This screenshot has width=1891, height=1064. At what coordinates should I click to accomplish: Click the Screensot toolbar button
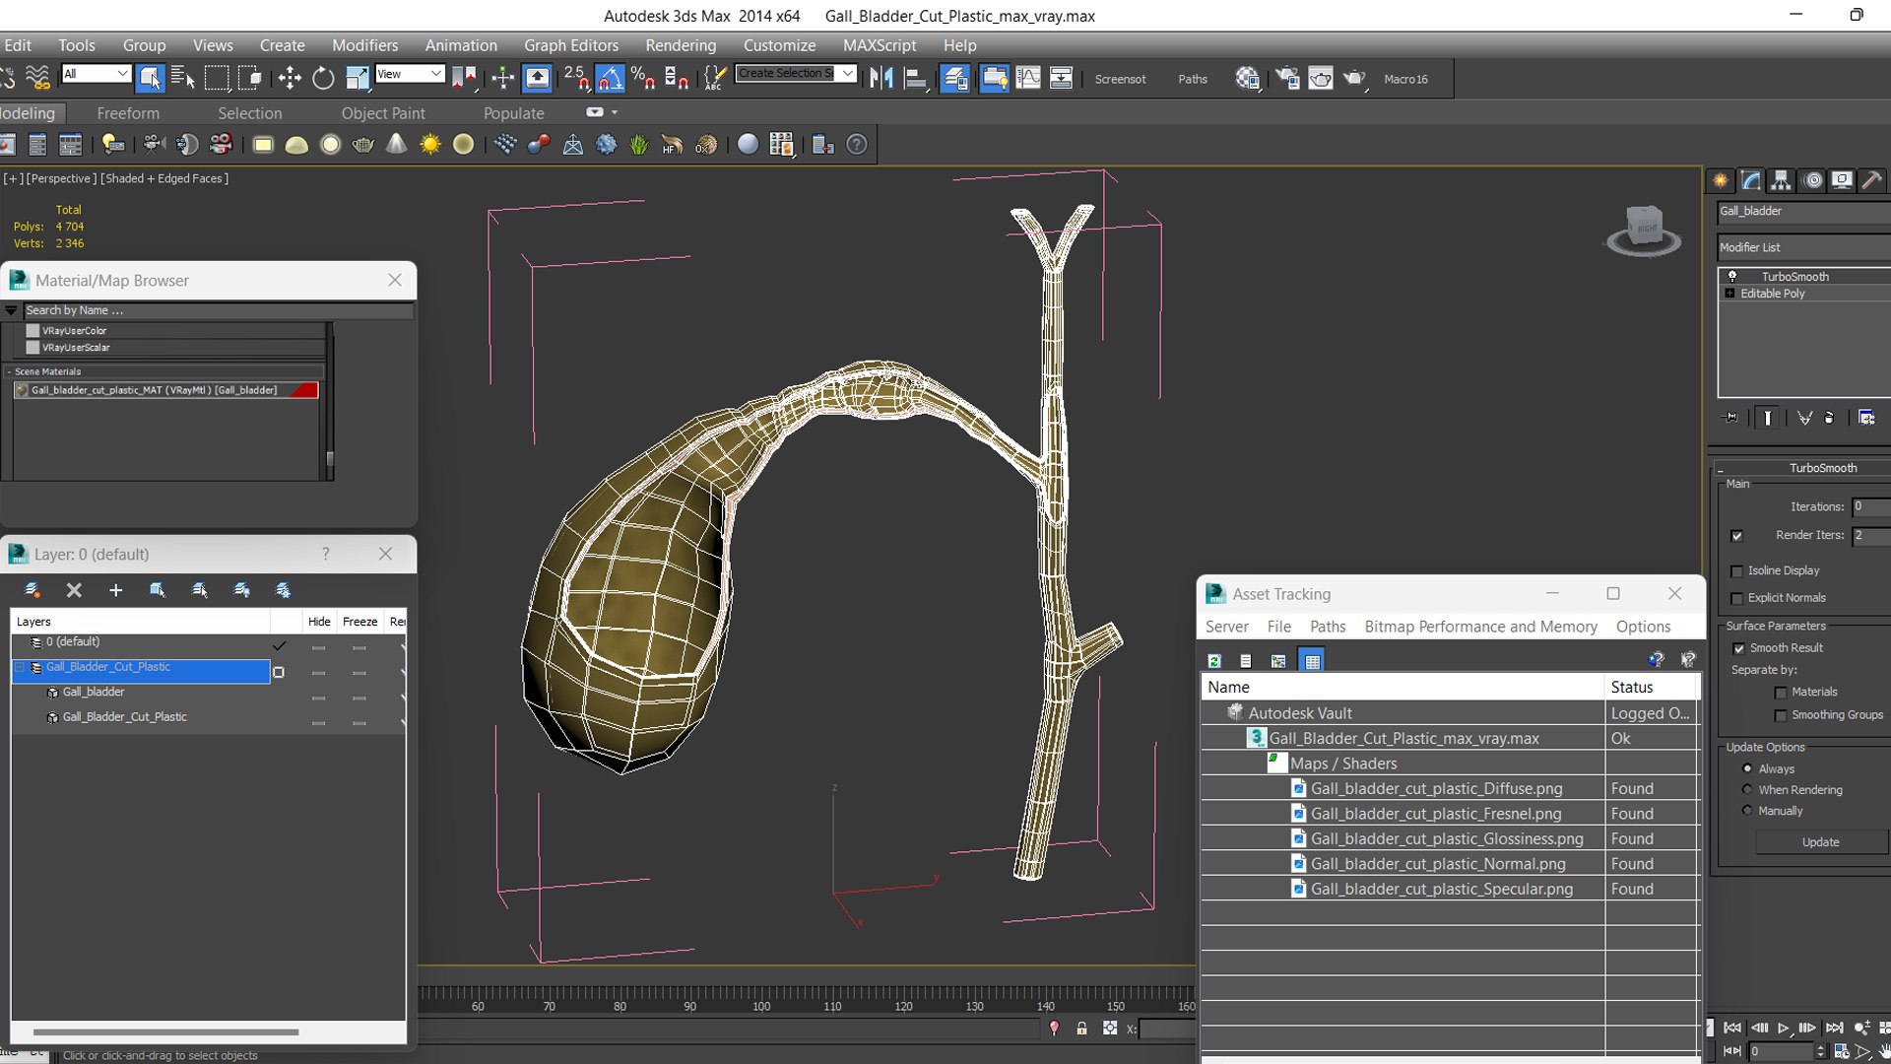click(1120, 79)
